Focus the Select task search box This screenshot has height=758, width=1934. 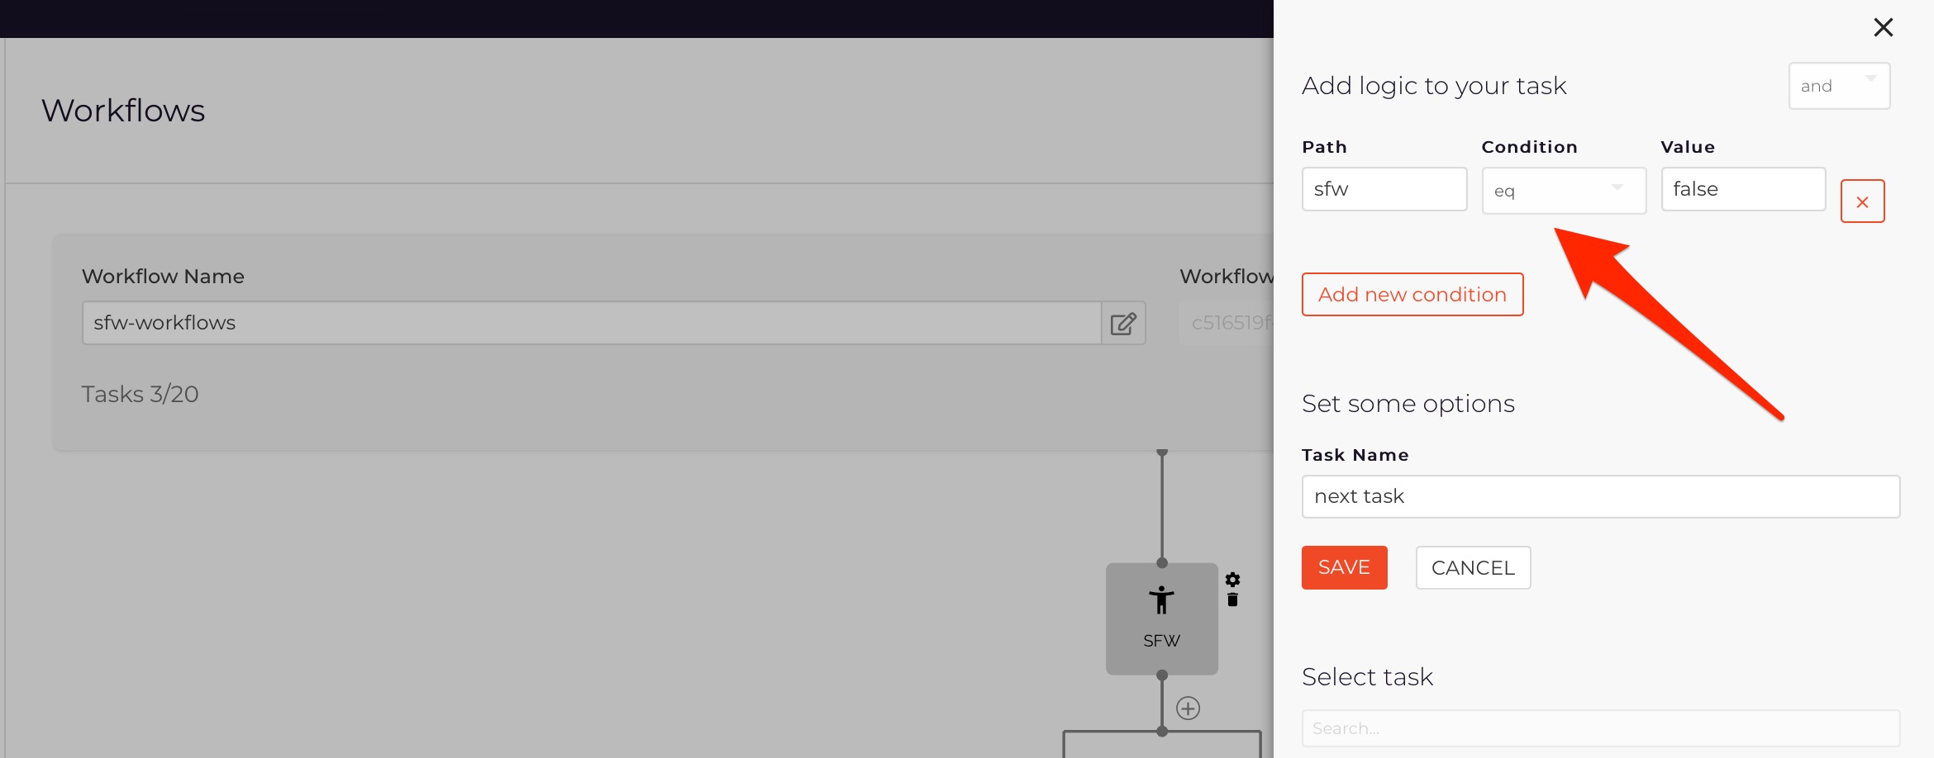(x=1600, y=728)
